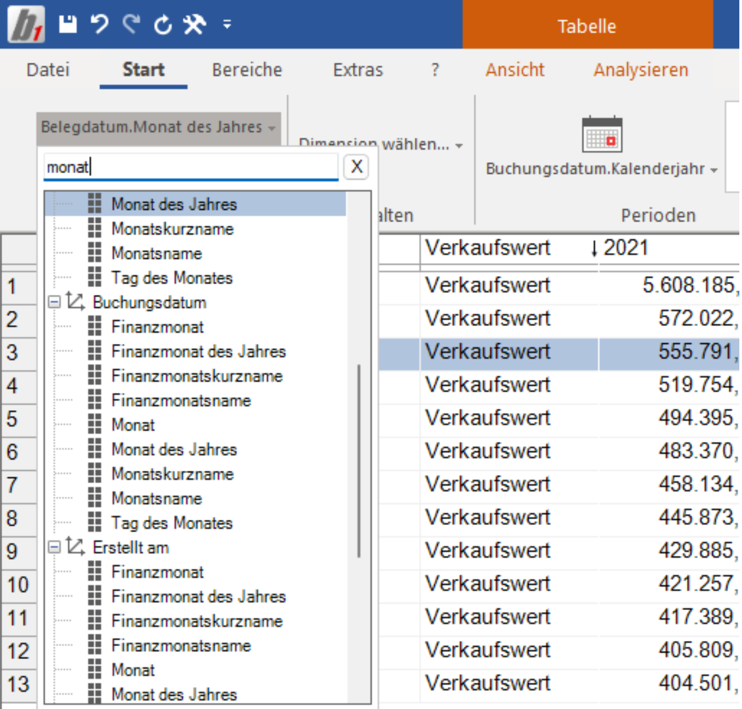Screen dimensions: 742x709
Task: Click the sort arrow next to 2021
Action: point(594,249)
